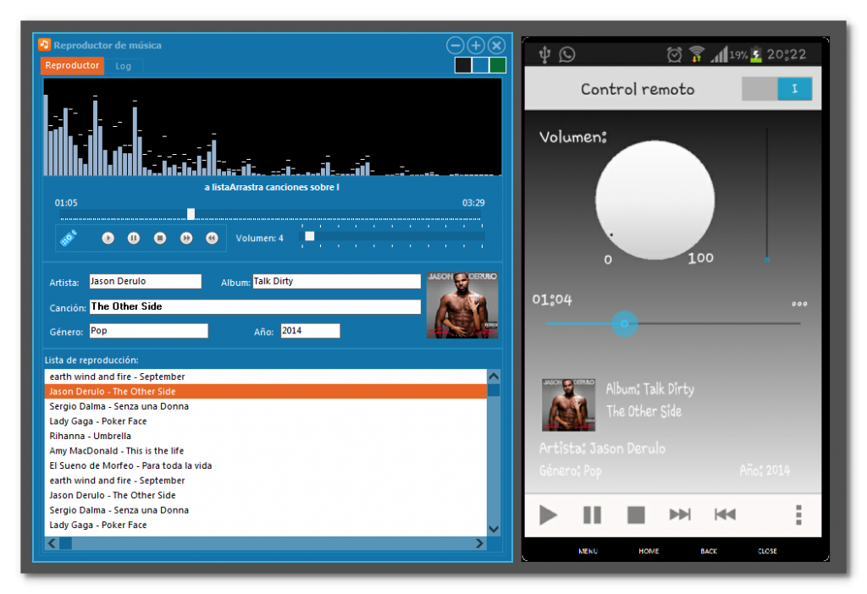The width and height of the screenshot is (867, 594).
Task: Minimize the Reproductor de música window
Action: coord(455,46)
